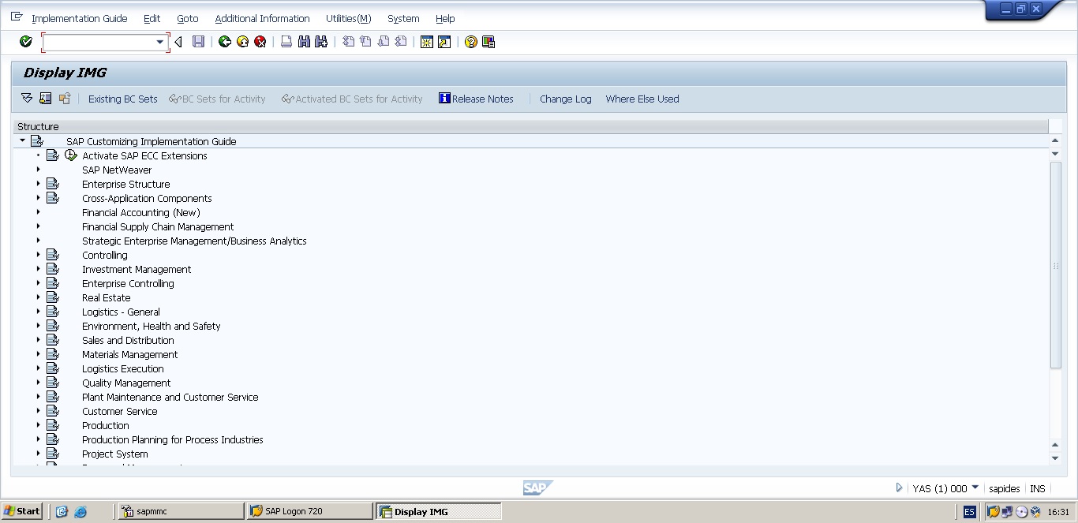Click the Find Next binoculars icon
This screenshot has height=523, width=1078.
321,42
